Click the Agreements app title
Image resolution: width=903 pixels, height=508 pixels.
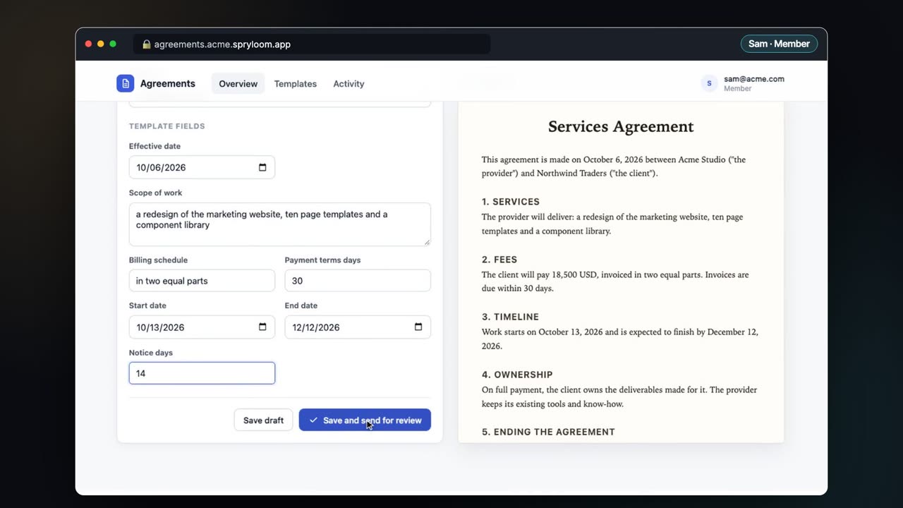(x=168, y=83)
